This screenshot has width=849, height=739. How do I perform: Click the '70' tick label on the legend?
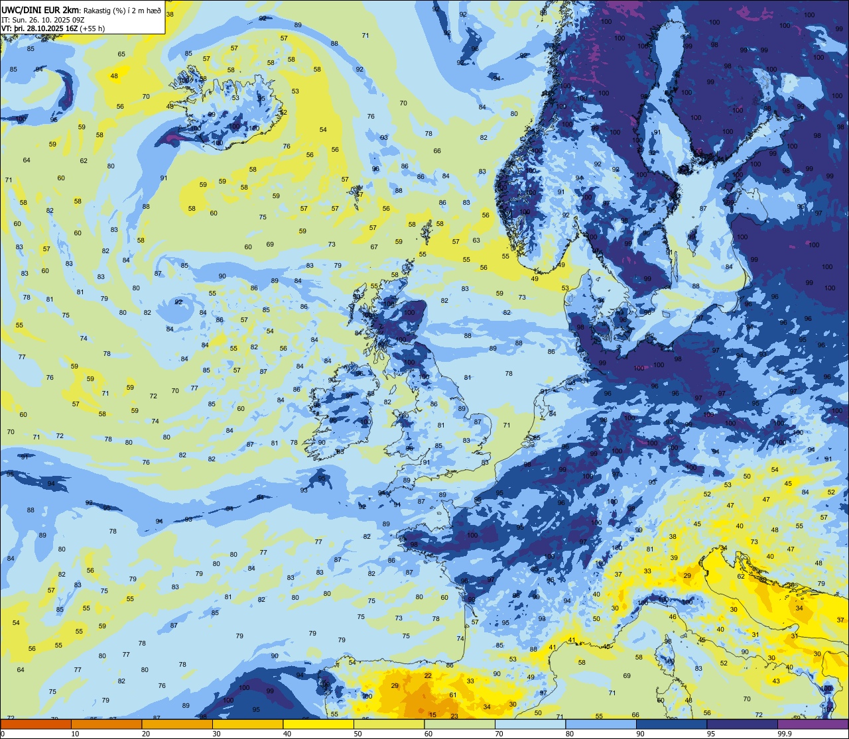[x=499, y=734]
